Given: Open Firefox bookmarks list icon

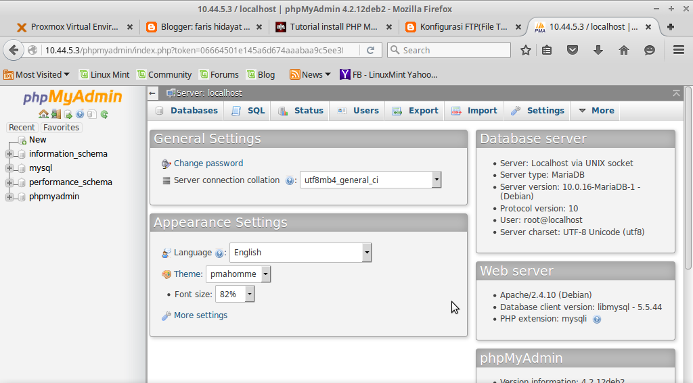Looking at the screenshot, I should [x=547, y=50].
